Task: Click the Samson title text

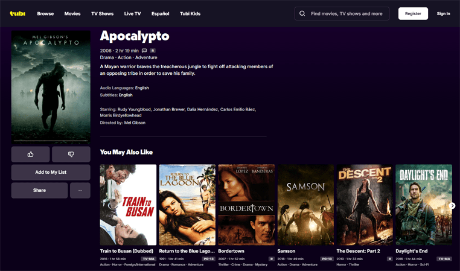Action: [286, 251]
